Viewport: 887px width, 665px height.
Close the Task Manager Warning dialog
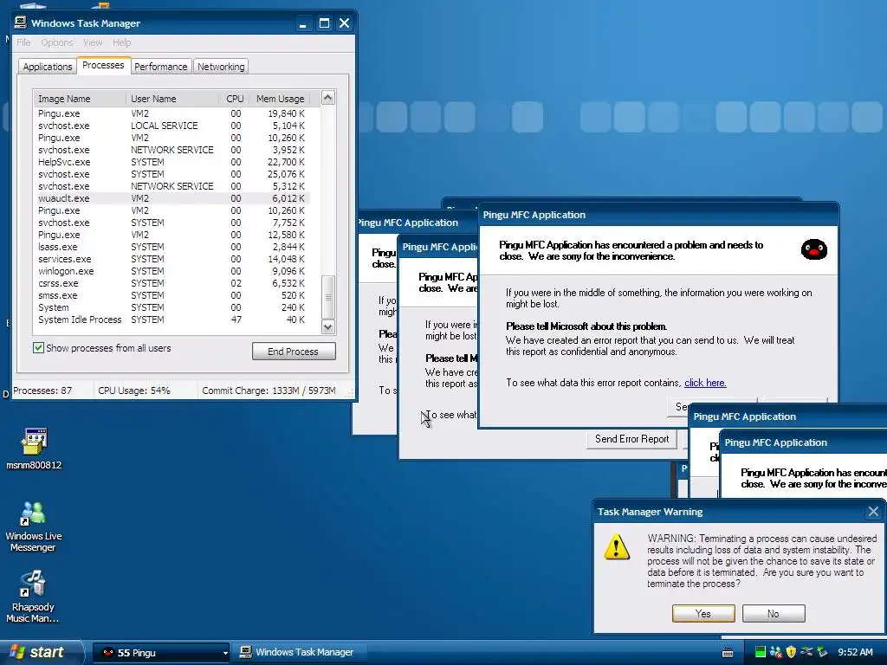click(873, 512)
